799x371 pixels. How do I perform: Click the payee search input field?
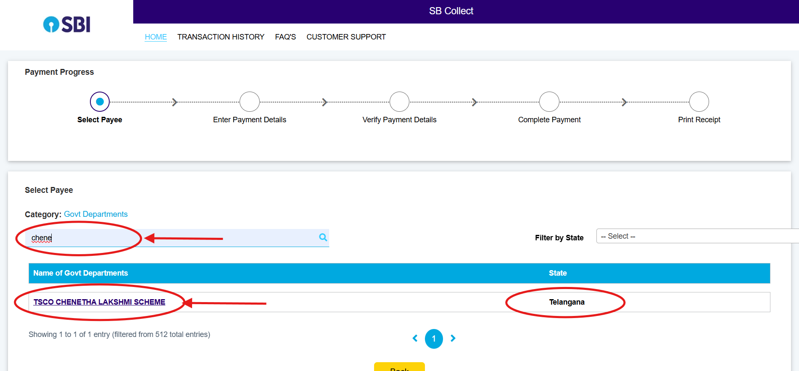click(177, 238)
